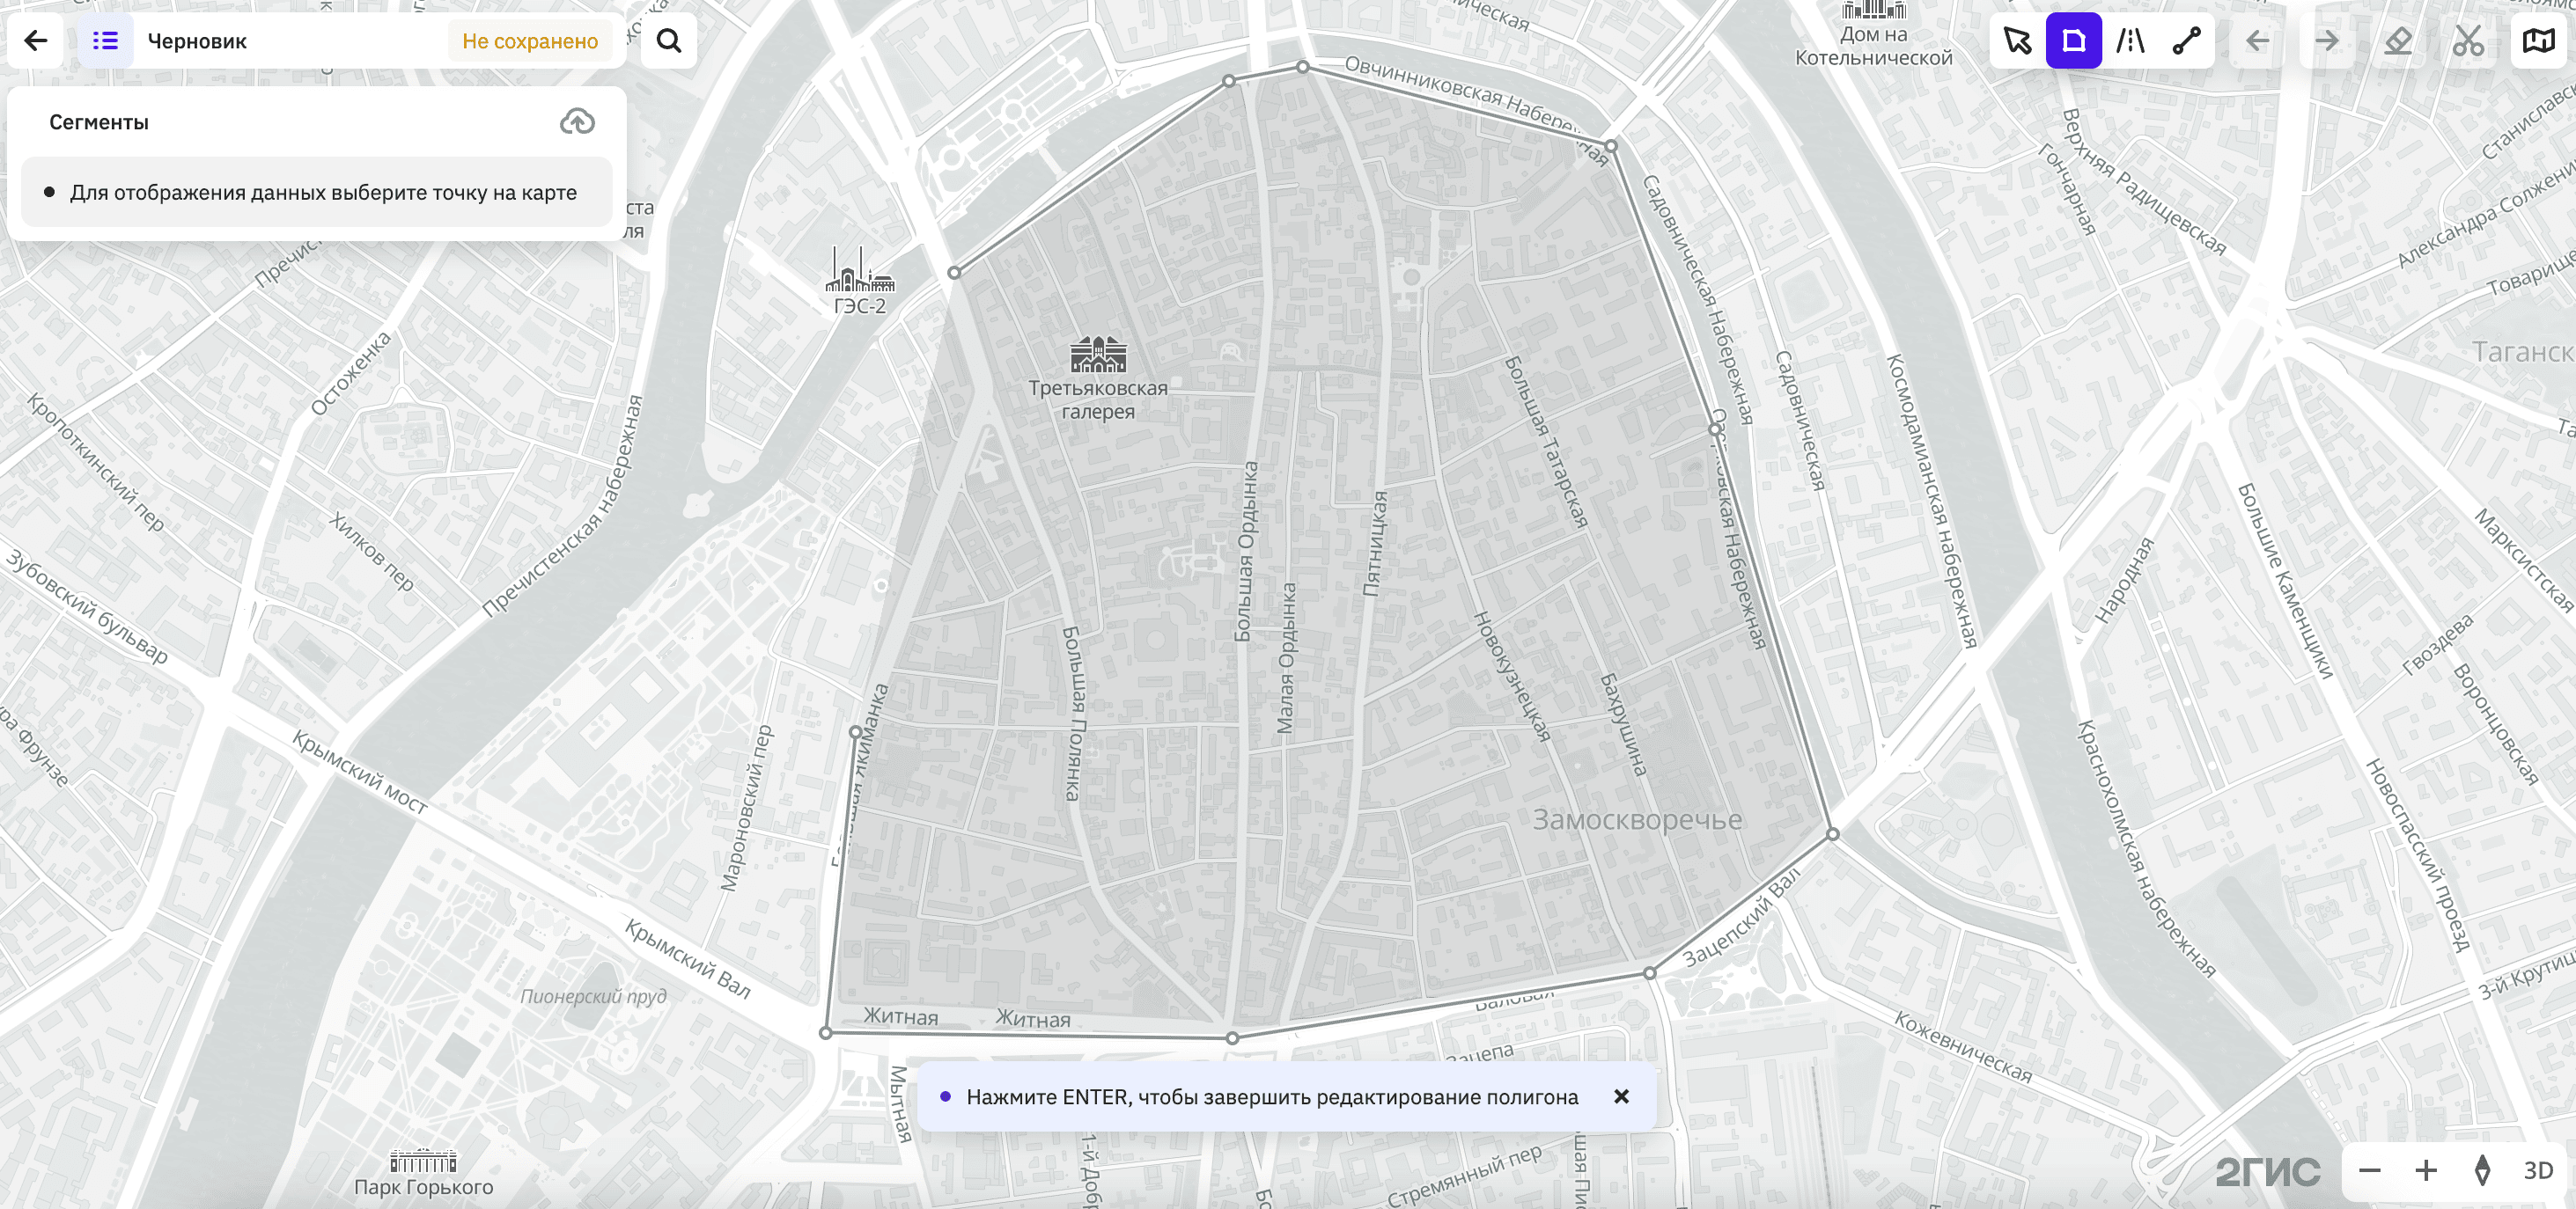
Task: Go back with the left arrow
Action: tap(36, 41)
